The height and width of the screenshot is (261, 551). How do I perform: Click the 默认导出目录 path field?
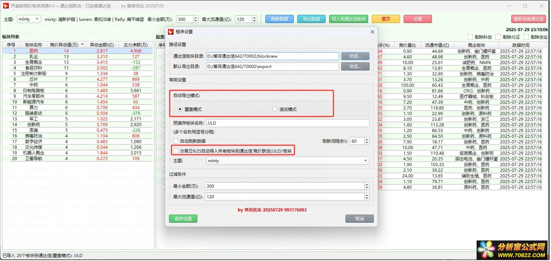[272, 66]
